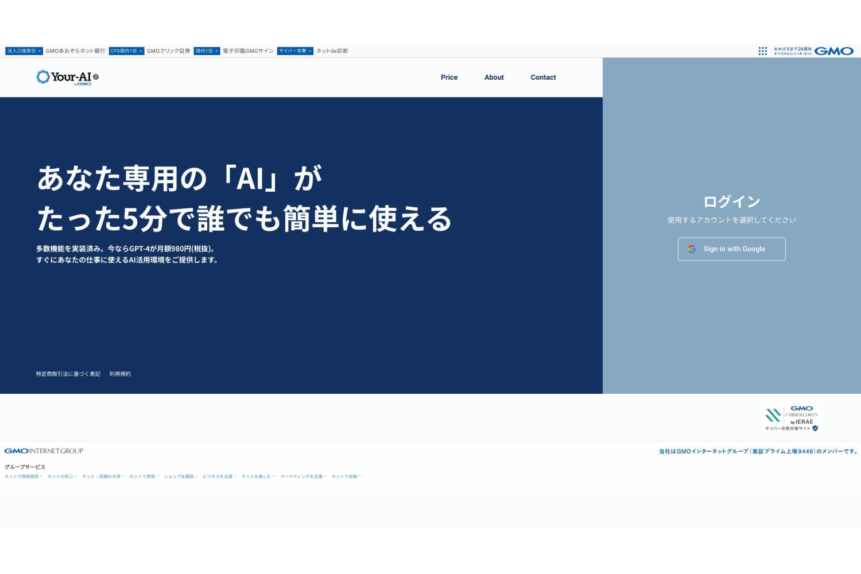
Task: Click the CFD国内1位 badge
Action: pos(126,51)
